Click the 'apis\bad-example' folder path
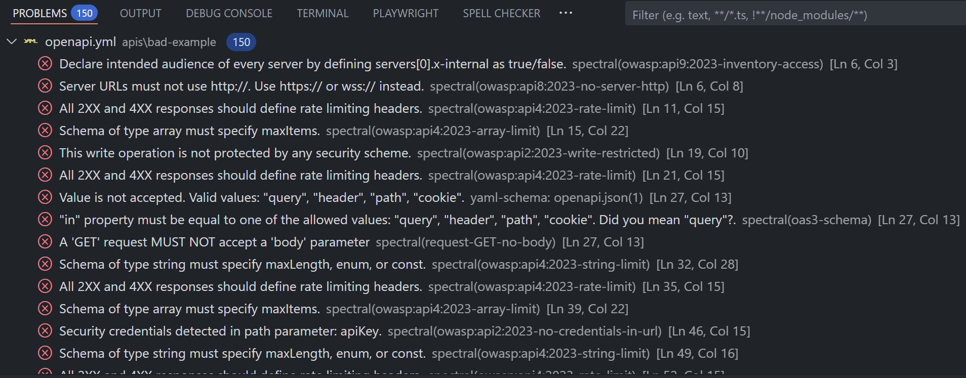 [x=169, y=43]
